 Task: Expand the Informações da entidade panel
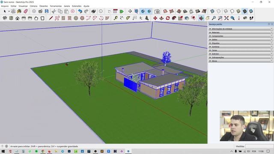pos(241,29)
